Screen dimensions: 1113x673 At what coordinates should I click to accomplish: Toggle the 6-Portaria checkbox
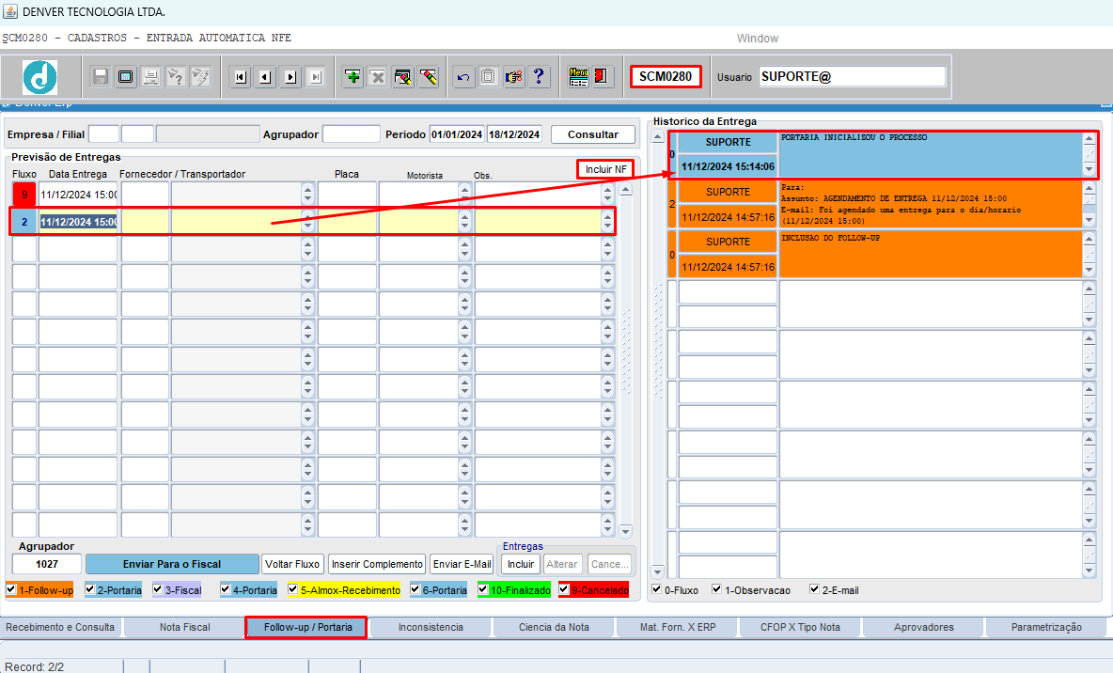415,589
